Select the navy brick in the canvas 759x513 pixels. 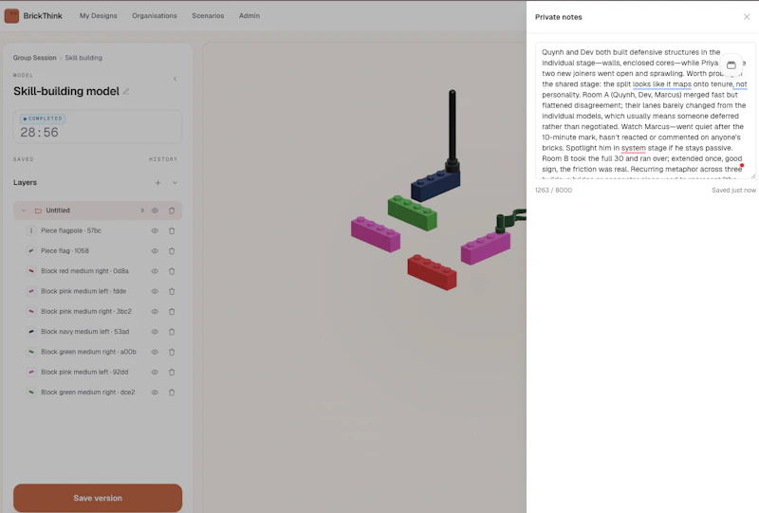coord(435,186)
